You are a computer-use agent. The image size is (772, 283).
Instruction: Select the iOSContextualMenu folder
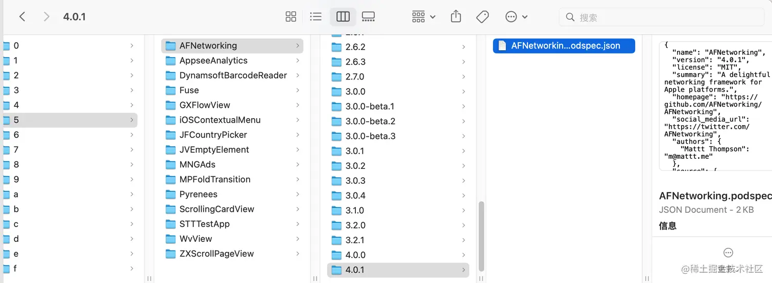[232, 120]
